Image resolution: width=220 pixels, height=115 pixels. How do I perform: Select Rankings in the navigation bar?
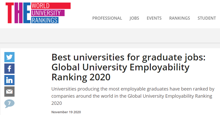pyautogui.click(x=179, y=18)
